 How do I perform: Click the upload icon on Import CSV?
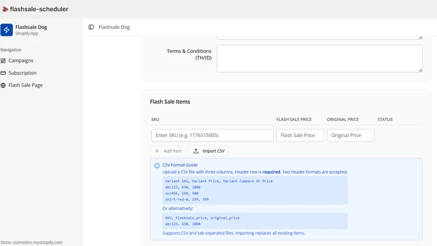coord(196,151)
